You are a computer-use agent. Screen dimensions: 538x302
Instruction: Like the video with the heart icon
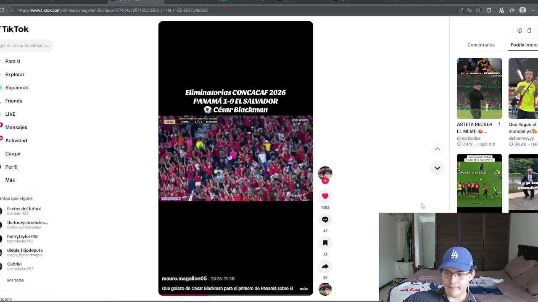point(325,196)
